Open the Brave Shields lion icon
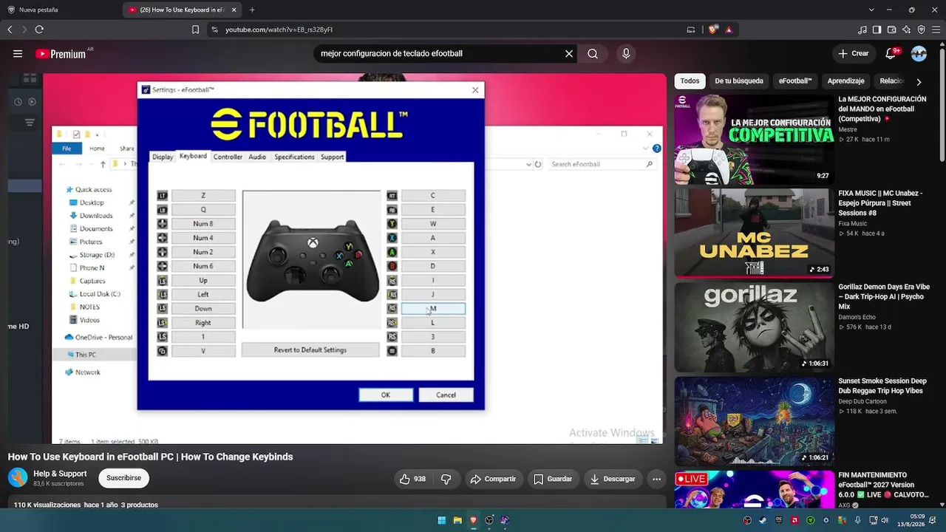 coord(712,30)
